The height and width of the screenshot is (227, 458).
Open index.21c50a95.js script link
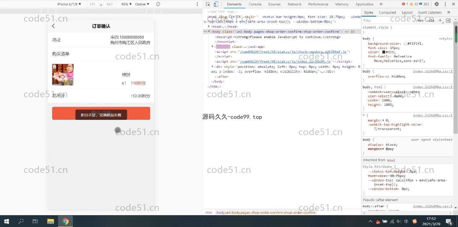285,61
